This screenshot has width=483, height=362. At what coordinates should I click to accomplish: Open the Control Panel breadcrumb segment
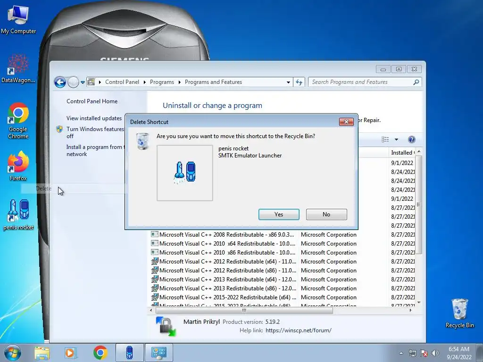[122, 82]
